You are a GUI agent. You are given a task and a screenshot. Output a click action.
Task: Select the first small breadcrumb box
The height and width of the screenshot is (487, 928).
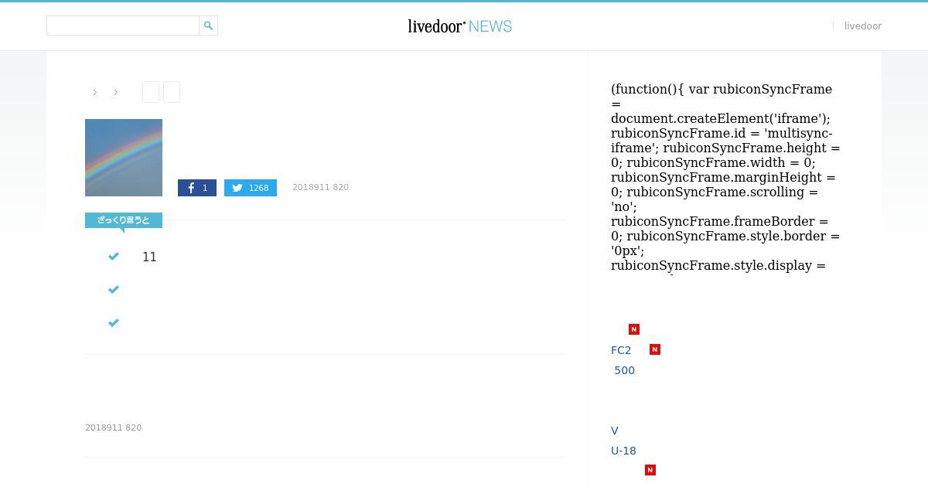click(151, 92)
